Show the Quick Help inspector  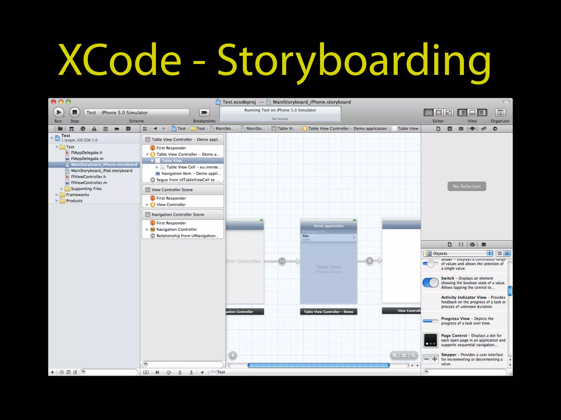[x=450, y=129]
